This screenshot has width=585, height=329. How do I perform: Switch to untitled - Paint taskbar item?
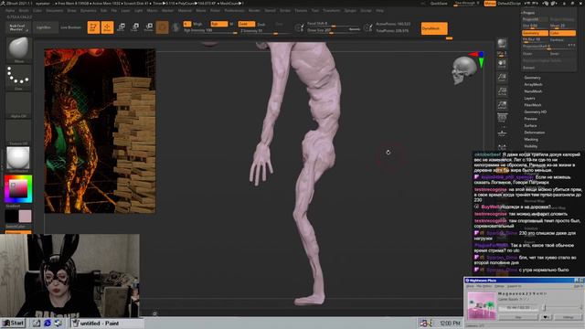coord(107,323)
